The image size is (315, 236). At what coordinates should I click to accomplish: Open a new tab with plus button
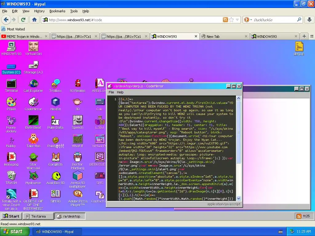pyautogui.click(x=304, y=36)
